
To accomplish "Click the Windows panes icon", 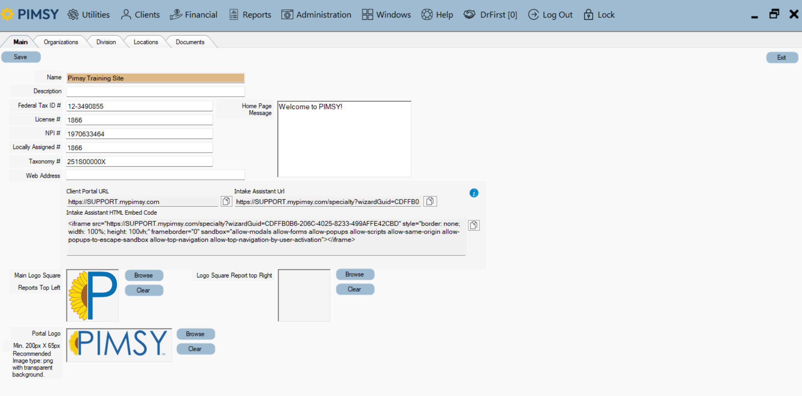I will click(x=366, y=14).
